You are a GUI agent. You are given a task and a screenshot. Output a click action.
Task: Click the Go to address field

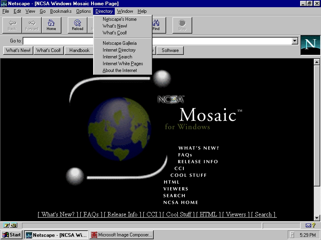pyautogui.click(x=158, y=41)
